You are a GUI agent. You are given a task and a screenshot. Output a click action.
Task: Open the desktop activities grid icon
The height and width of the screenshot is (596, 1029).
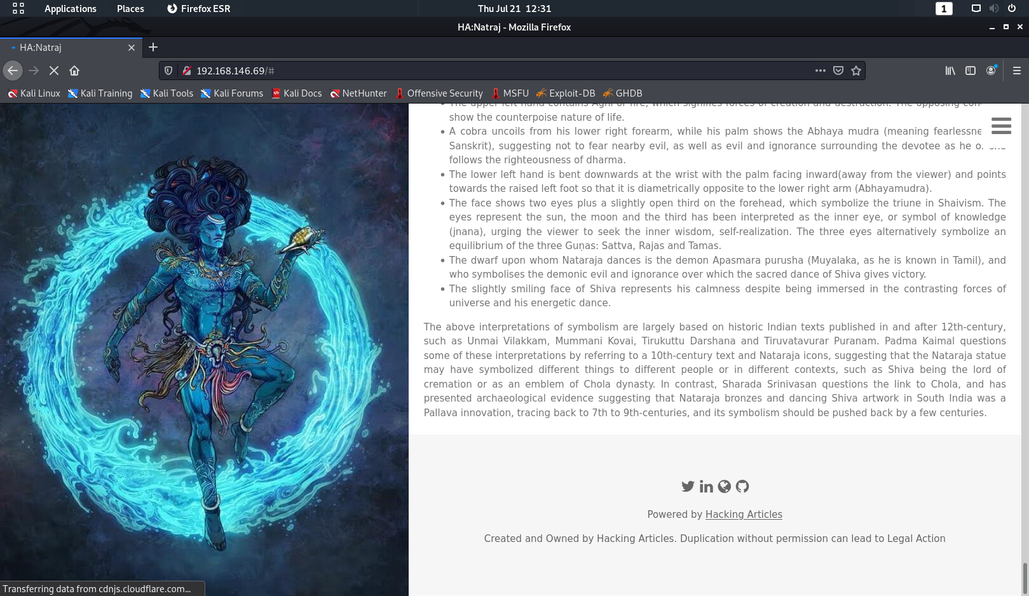point(18,8)
